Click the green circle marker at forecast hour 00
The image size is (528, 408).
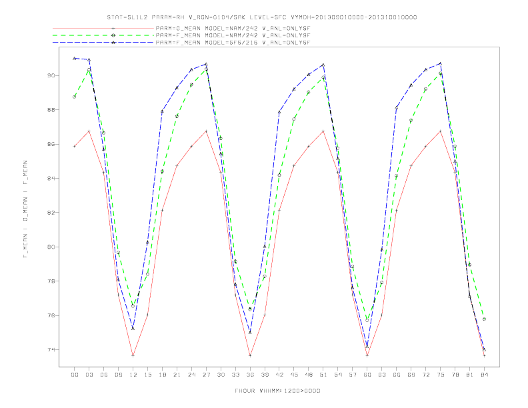coord(75,97)
